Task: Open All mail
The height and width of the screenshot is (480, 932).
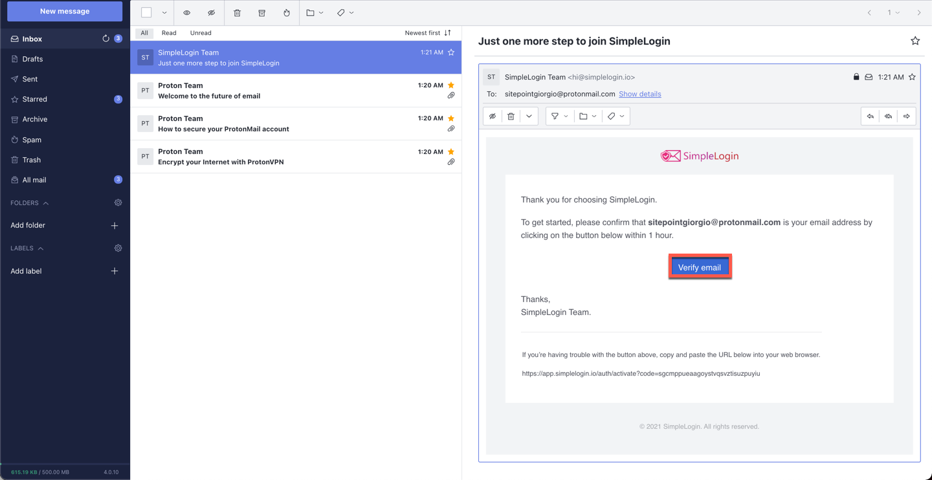Action: coord(65,180)
